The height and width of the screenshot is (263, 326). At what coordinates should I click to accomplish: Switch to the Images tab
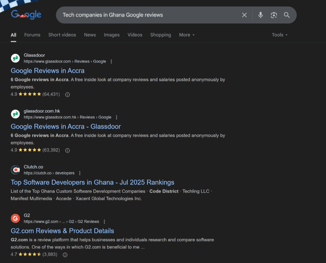pos(112,35)
